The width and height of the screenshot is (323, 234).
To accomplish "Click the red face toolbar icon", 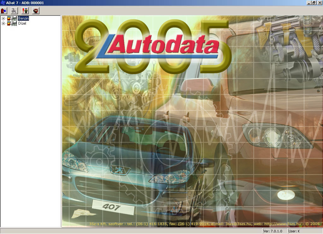I will coord(36,11).
